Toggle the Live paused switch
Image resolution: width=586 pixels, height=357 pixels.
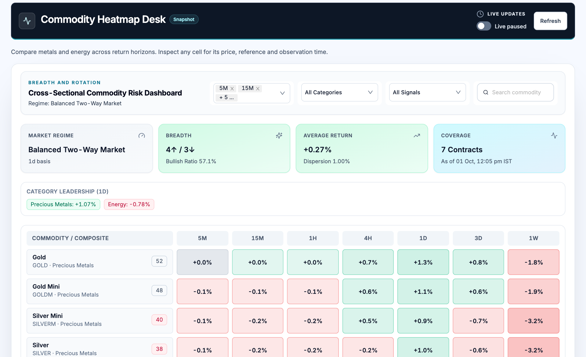coord(484,26)
